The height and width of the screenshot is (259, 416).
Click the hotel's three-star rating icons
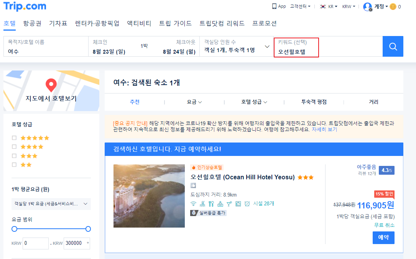click(x=306, y=177)
